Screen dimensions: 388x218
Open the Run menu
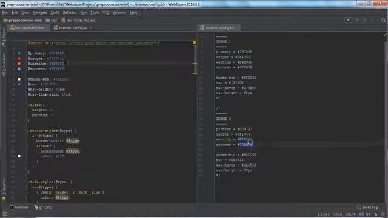(x=84, y=12)
